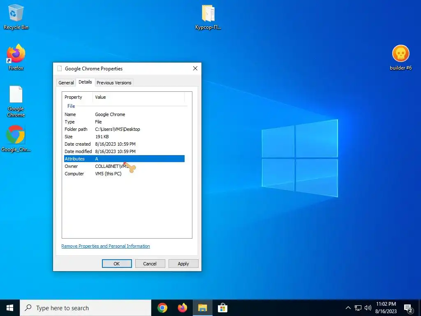The image size is (421, 316).
Task: Select the Google_Chr... Chrome logo desktop icon
Action: (16, 139)
